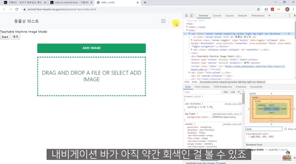Expand the collapse navbar-collapse div node
This screenshot has width=296, height=164.
[192, 50]
